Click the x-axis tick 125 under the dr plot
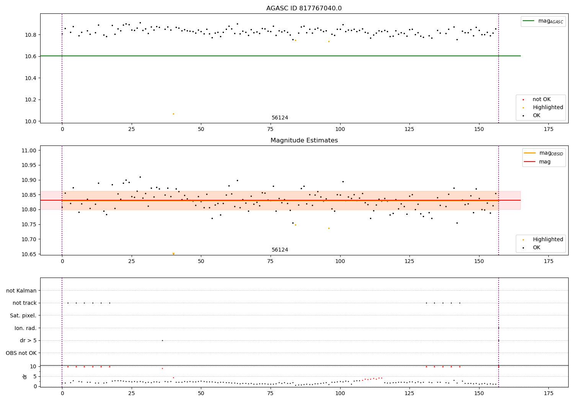Viewport: 574px width, 402px height. click(409, 394)
